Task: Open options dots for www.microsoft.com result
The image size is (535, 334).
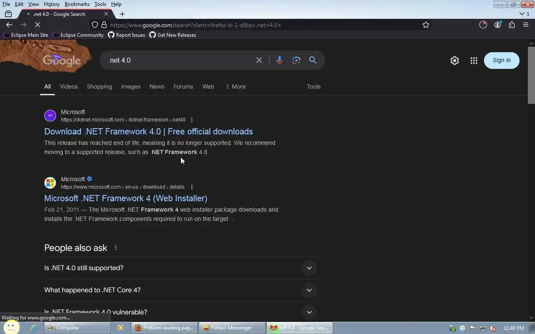Action: pos(192,187)
